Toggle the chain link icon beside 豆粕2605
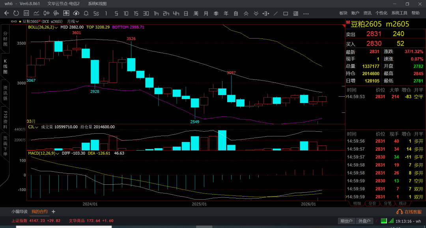Image resolution: width=426 pixels, height=228 pixels. [15, 21]
